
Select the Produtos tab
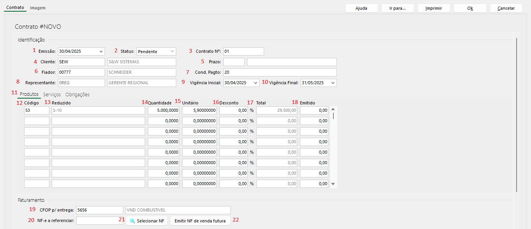29,94
